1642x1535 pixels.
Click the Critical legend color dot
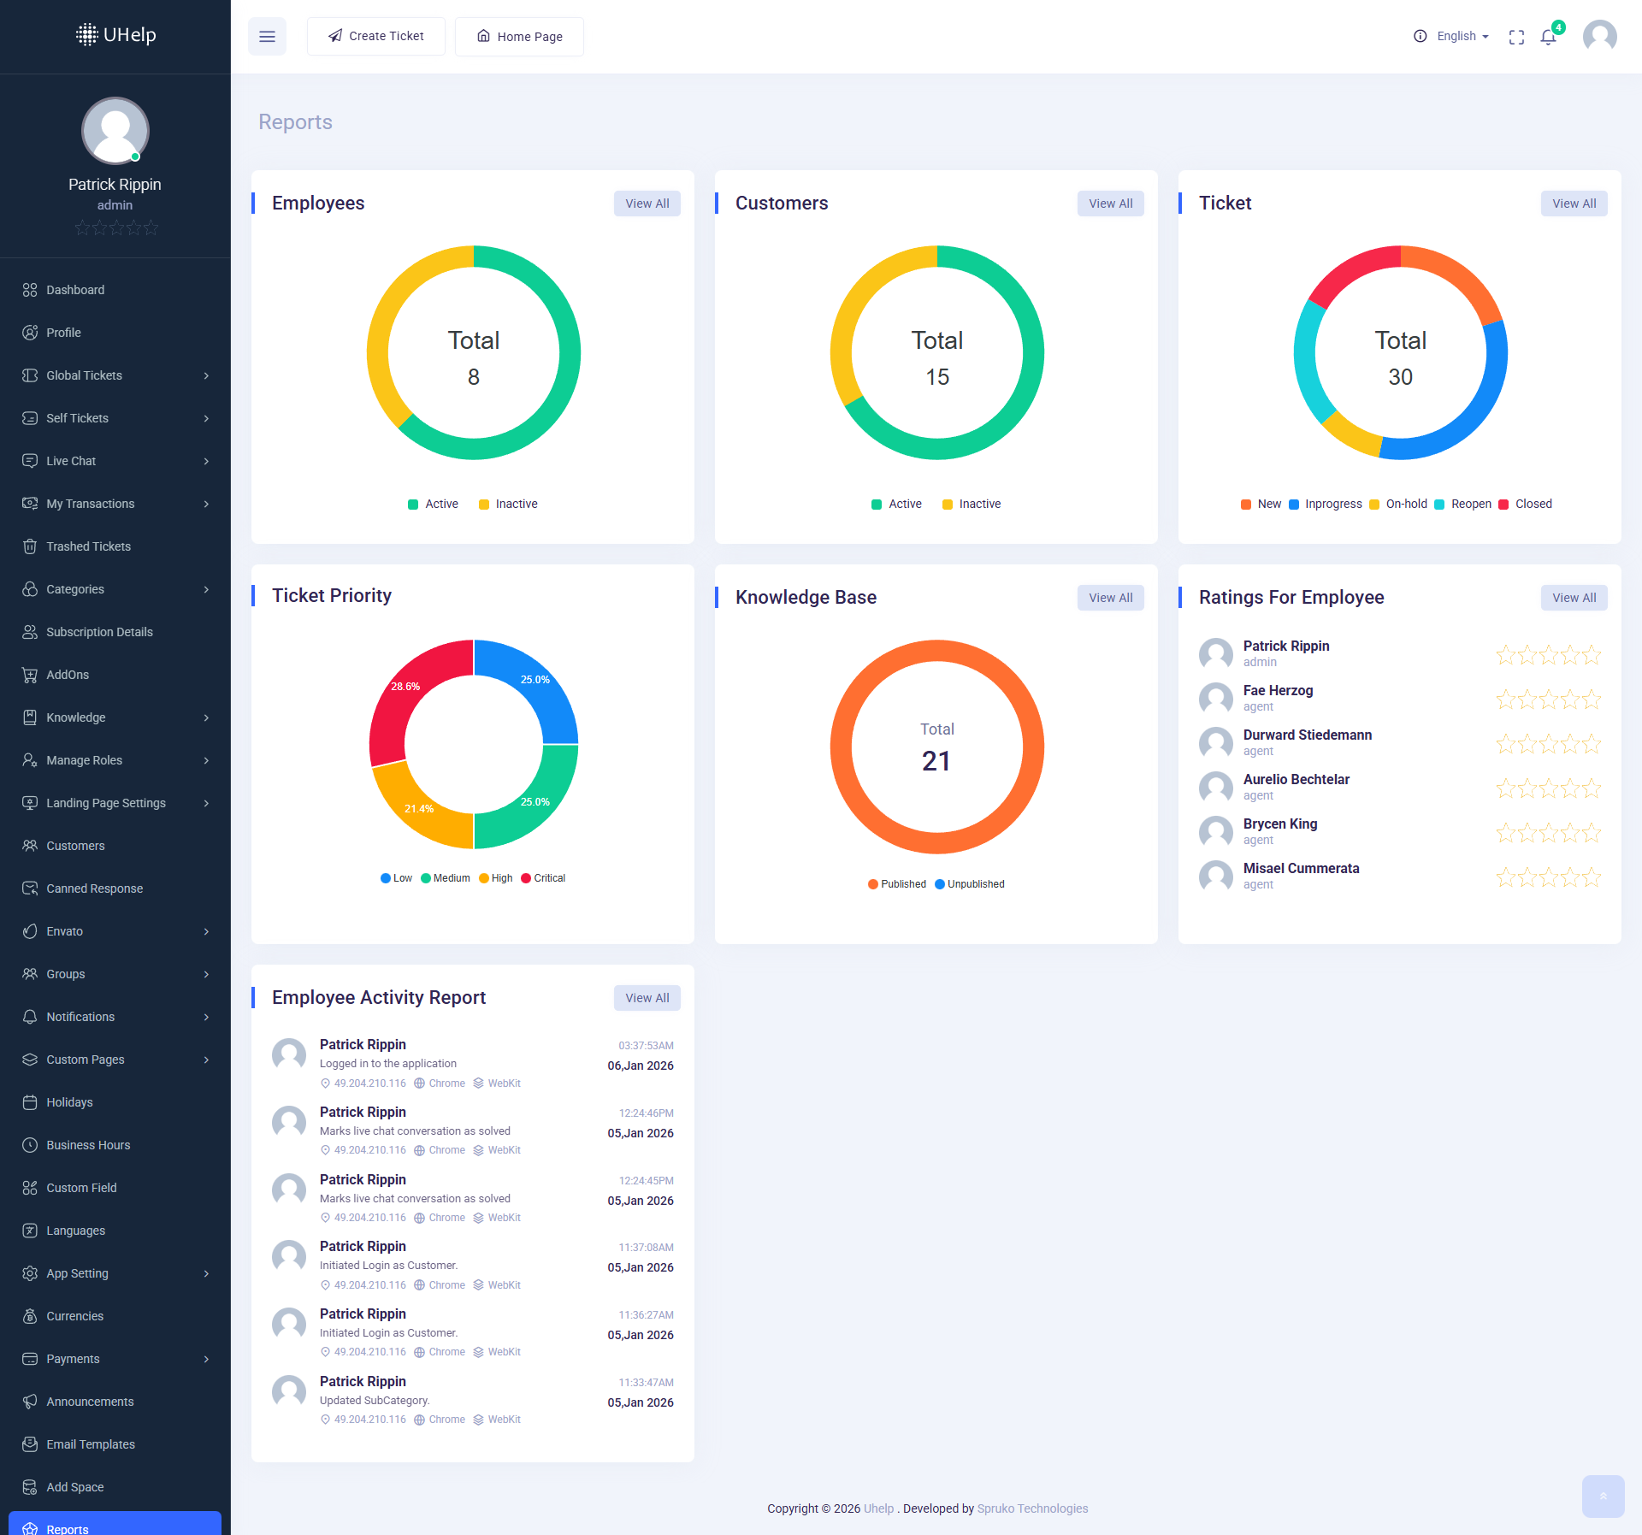526,878
